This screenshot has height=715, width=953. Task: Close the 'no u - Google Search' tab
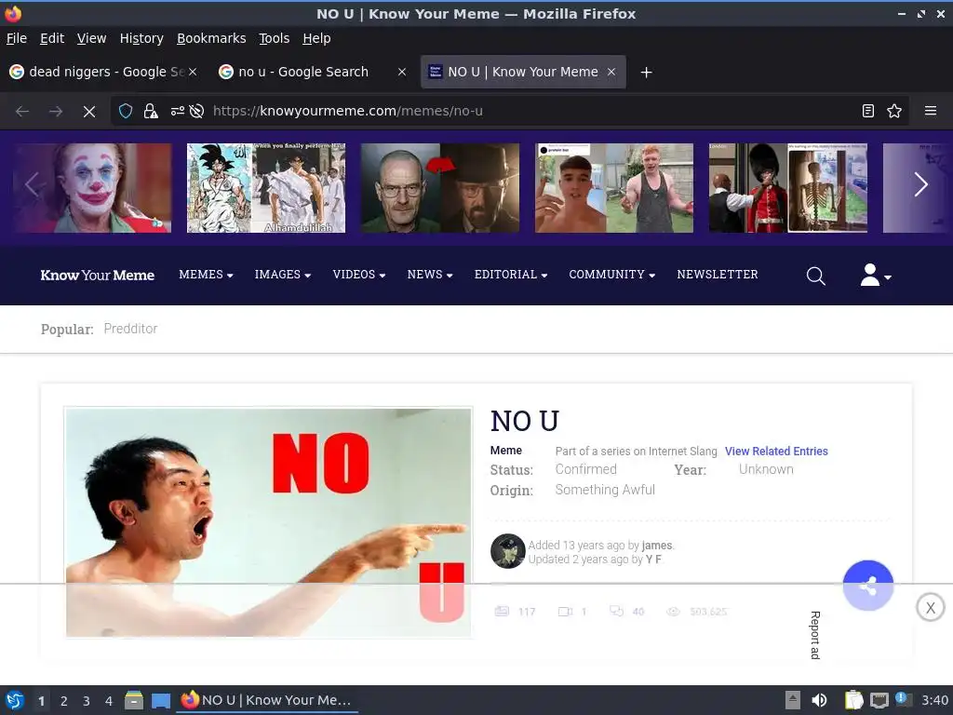tap(402, 72)
